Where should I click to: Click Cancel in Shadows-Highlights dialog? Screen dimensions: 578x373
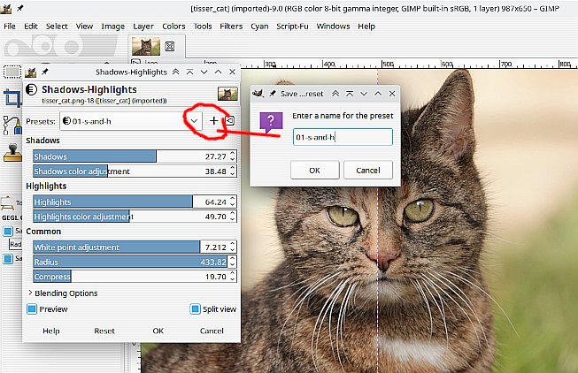click(x=212, y=331)
